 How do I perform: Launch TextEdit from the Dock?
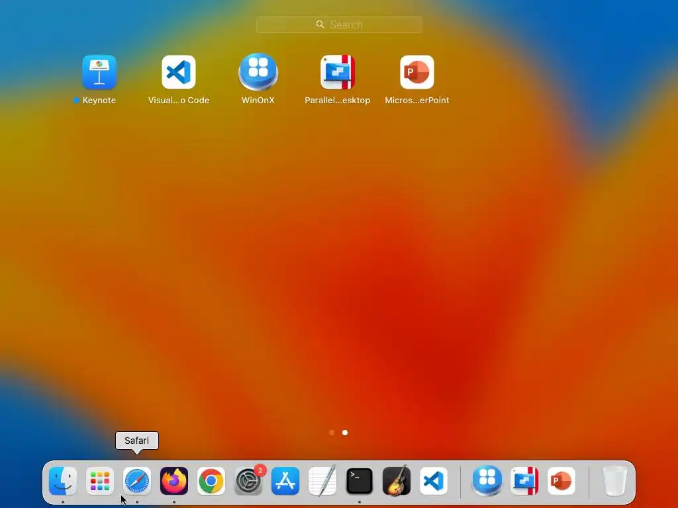[x=322, y=481]
